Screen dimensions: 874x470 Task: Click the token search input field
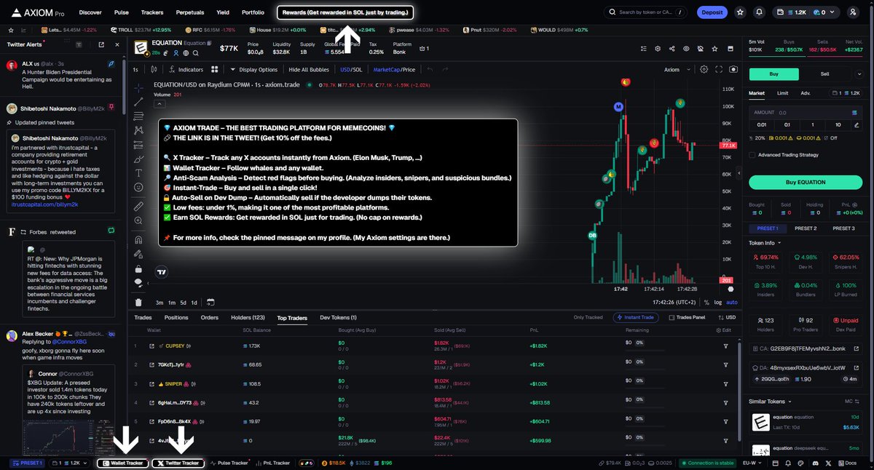coord(646,12)
